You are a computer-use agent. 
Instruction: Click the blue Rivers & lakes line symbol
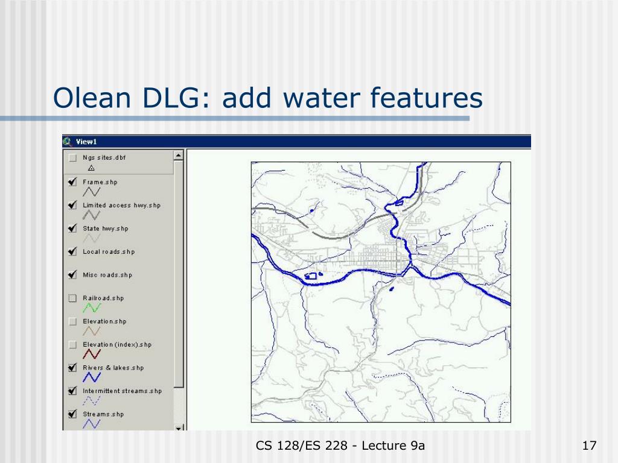(92, 377)
